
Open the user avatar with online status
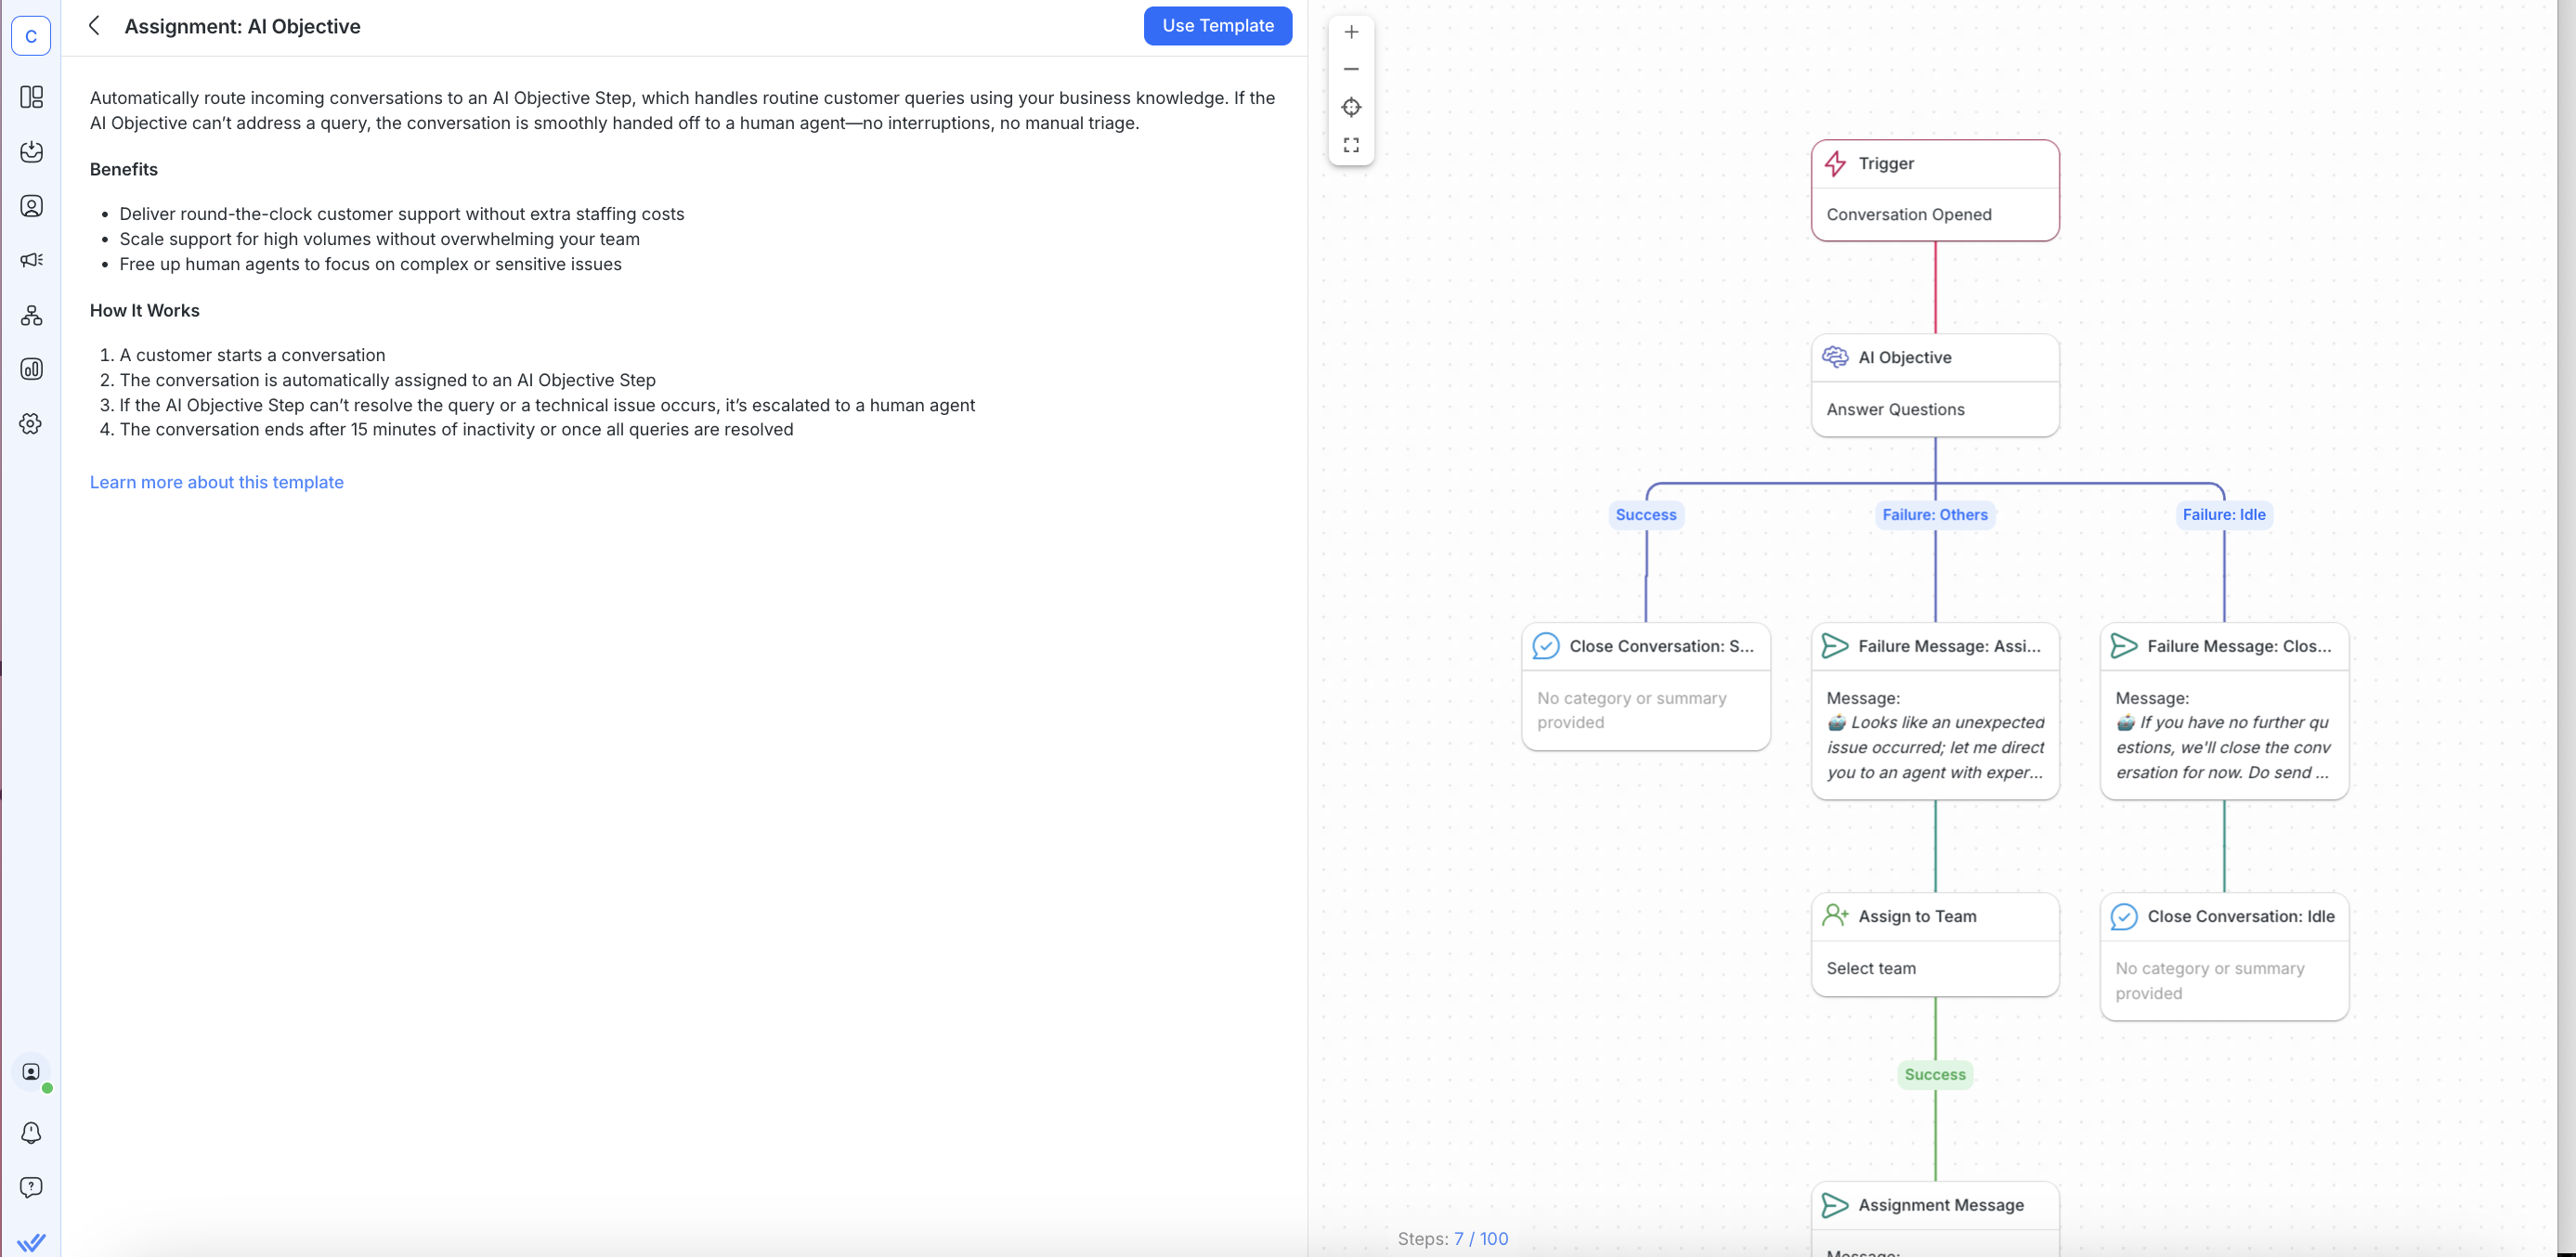click(x=31, y=1071)
